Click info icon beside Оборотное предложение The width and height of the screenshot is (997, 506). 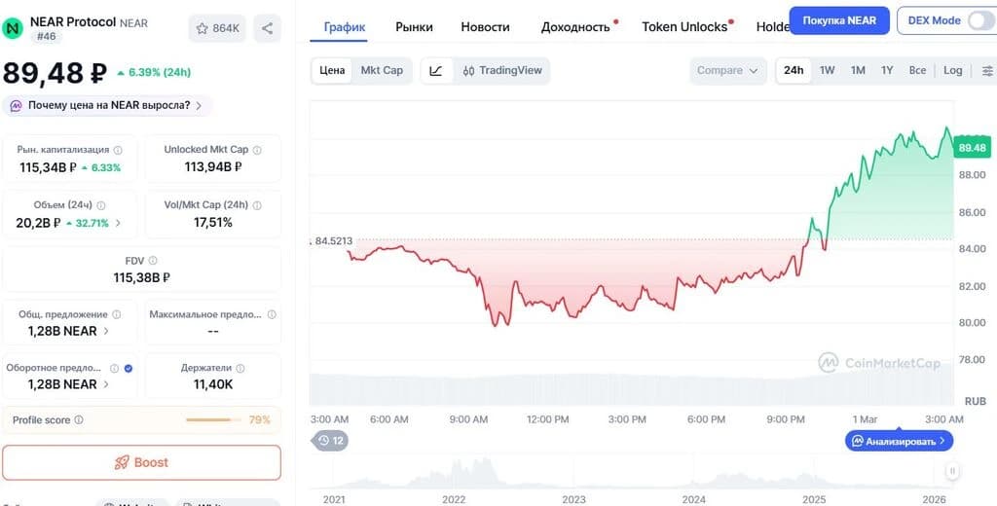115,368
